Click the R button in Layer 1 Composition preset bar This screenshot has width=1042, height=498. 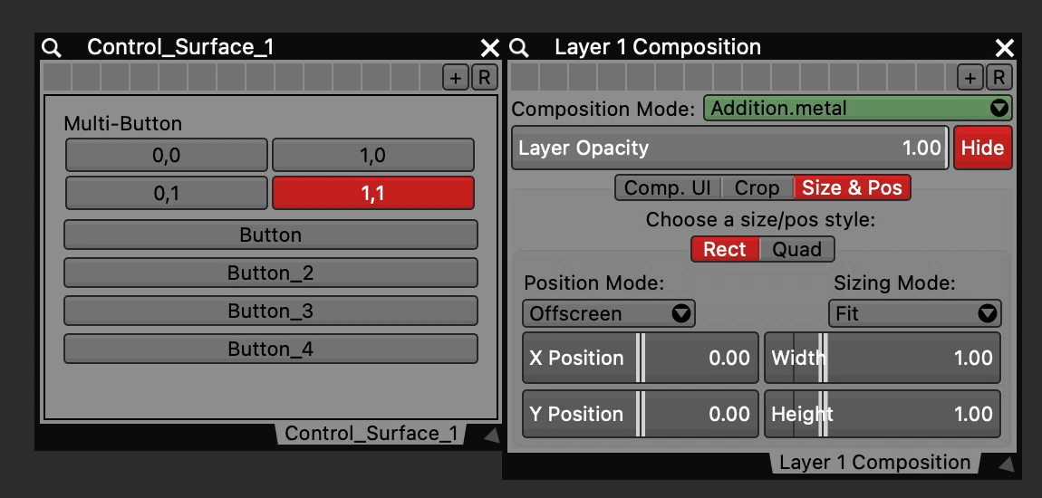pyautogui.click(x=999, y=78)
